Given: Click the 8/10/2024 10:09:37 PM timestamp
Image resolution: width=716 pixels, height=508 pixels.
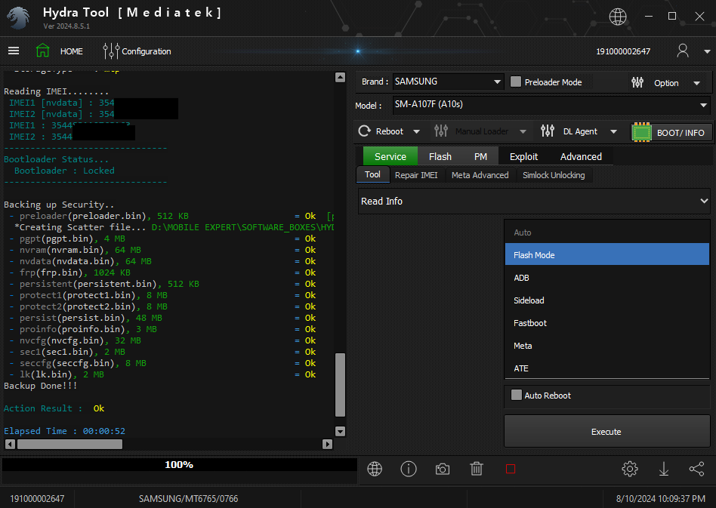Looking at the screenshot, I should click(x=660, y=498).
